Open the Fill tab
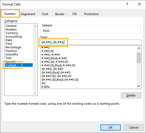The width and height of the screenshot is (146, 133). tap(74, 14)
